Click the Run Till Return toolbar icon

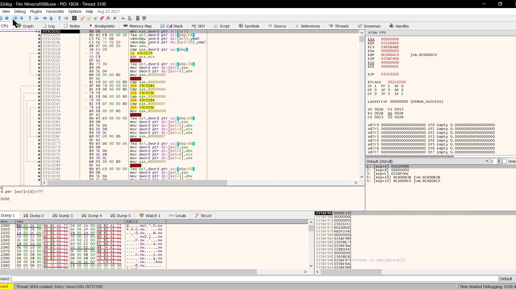coord(59,18)
